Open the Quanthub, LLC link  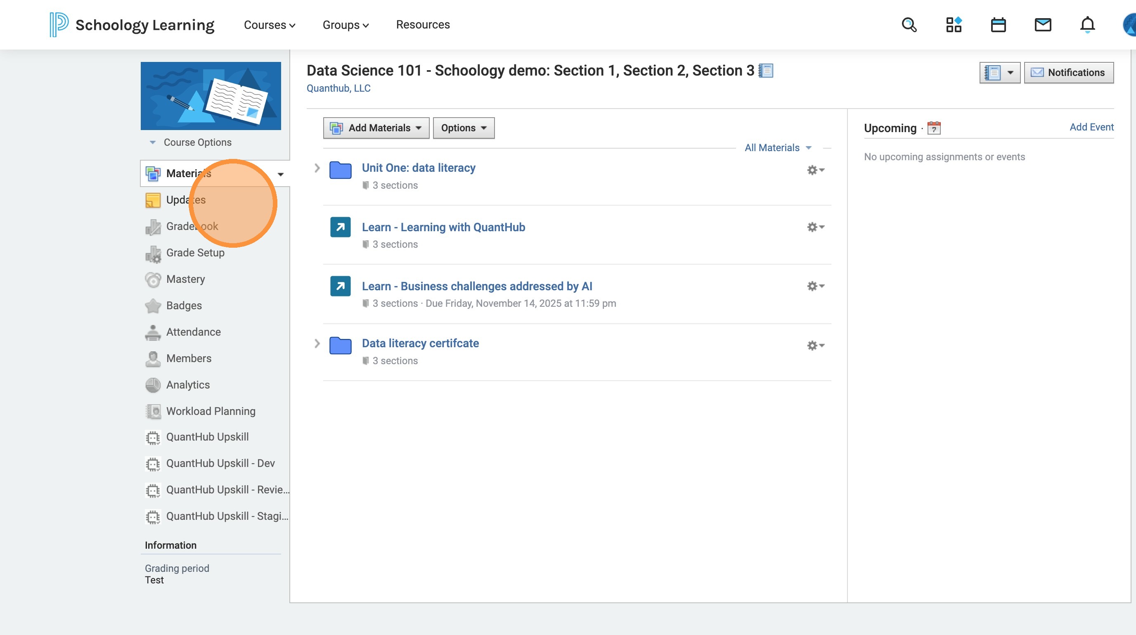[338, 88]
